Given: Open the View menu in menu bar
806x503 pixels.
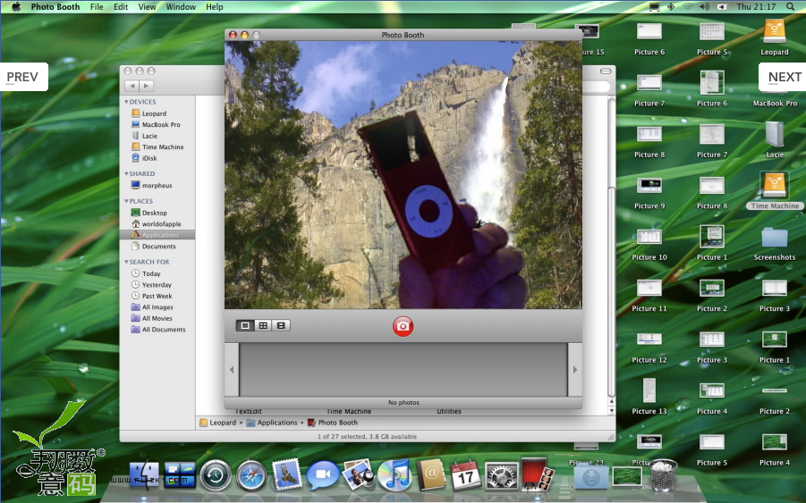Looking at the screenshot, I should pos(147,6).
